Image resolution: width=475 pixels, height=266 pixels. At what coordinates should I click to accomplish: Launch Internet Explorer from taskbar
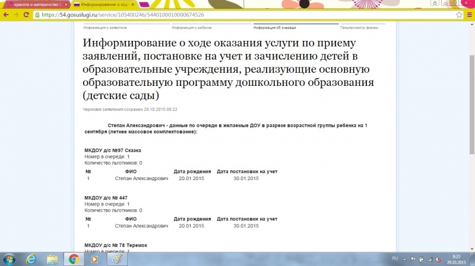[x=31, y=259]
